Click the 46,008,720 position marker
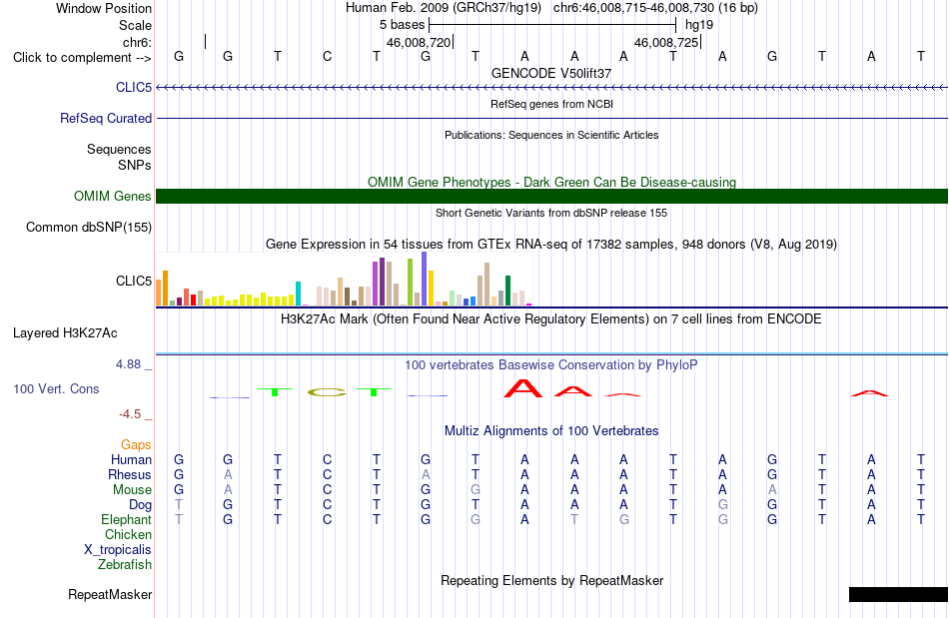The image size is (949, 618). point(419,42)
